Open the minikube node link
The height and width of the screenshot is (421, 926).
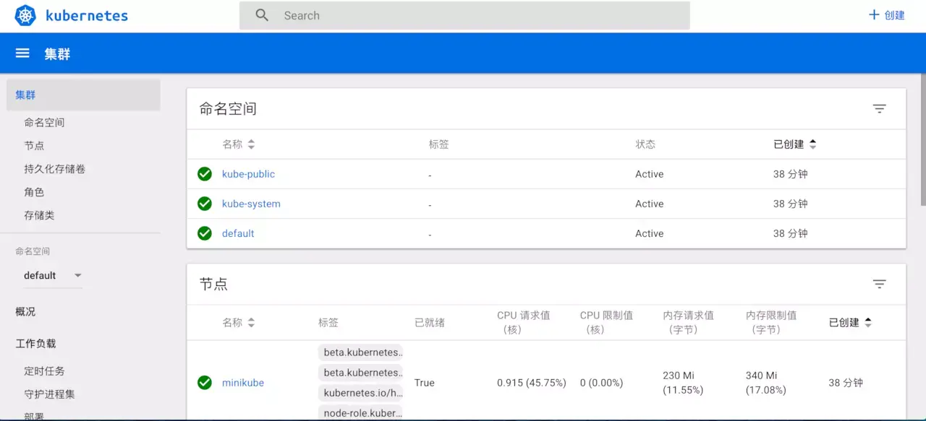[x=243, y=383]
